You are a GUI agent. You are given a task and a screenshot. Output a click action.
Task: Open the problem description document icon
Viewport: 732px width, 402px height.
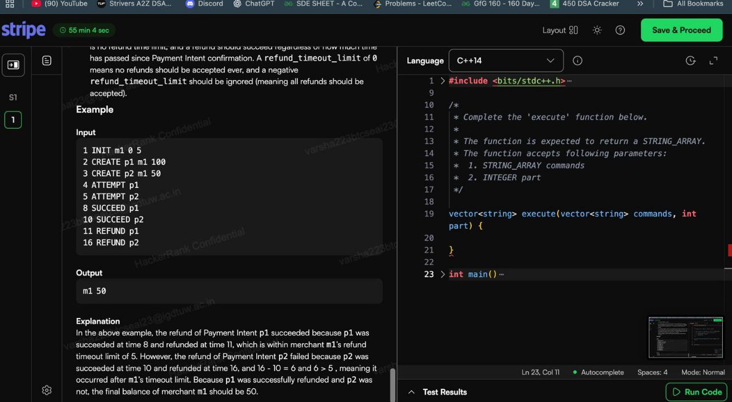[47, 61]
